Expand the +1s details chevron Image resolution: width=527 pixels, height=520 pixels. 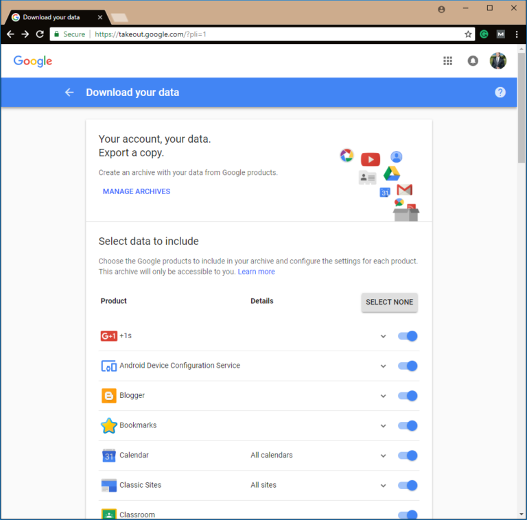click(383, 336)
